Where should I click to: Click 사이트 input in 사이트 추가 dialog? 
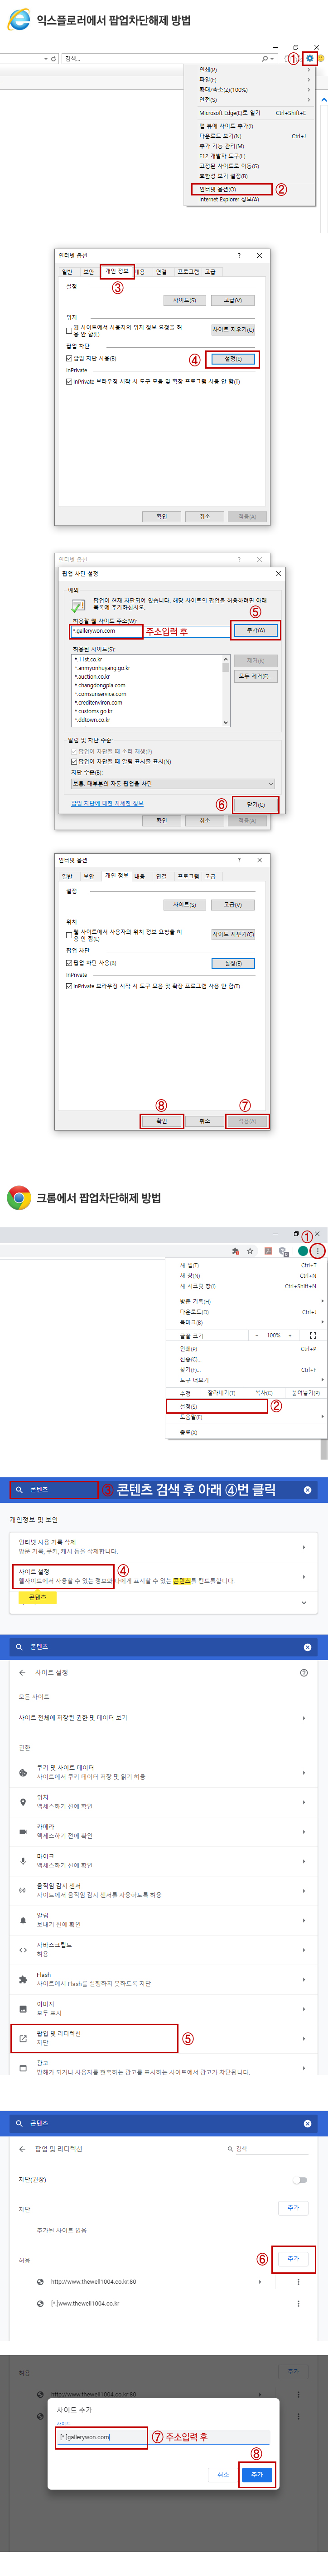tap(164, 2437)
